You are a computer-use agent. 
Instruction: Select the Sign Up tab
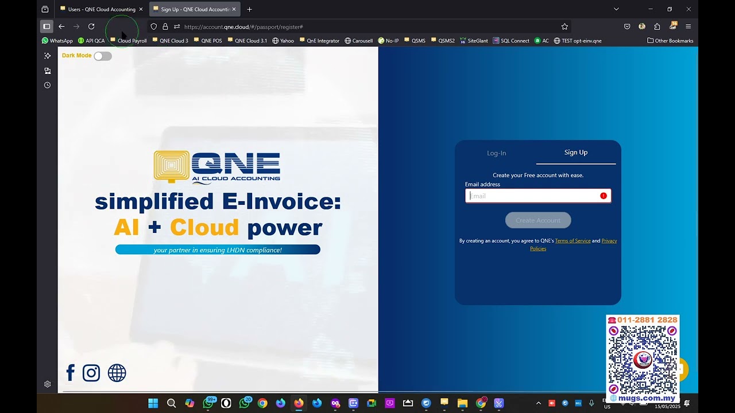click(x=576, y=152)
